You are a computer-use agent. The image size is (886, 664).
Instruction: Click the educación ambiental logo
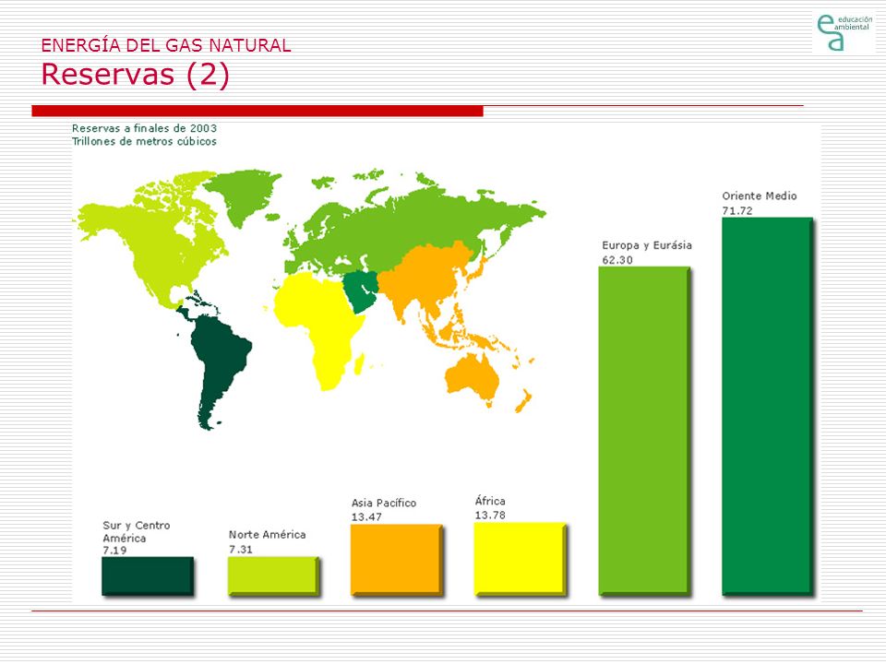[844, 32]
